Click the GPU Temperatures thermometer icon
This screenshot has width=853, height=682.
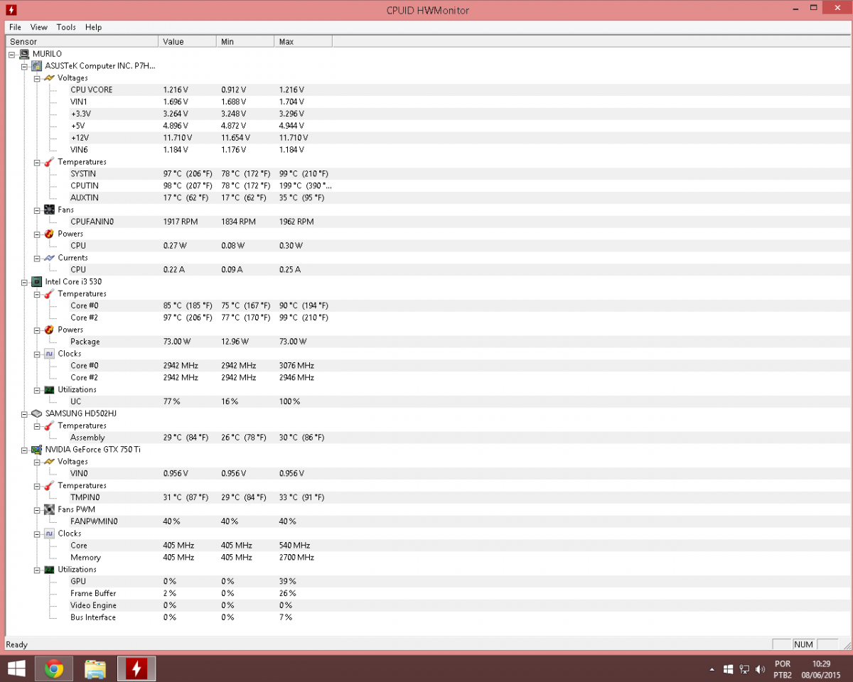click(x=49, y=486)
